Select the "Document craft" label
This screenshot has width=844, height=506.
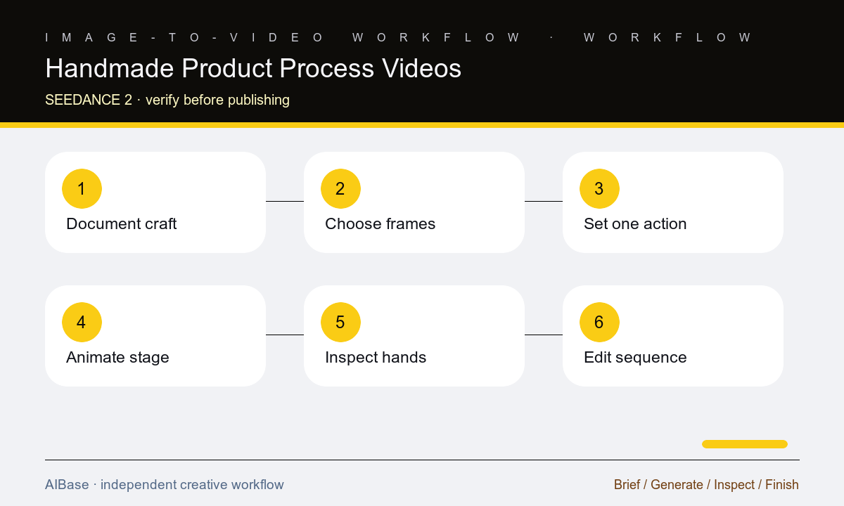(121, 223)
